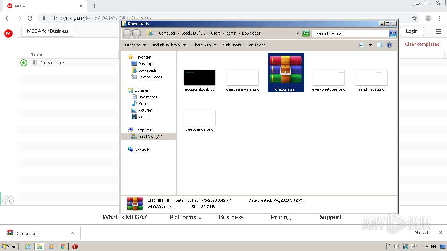Open a new Chrome tab

(94, 6)
